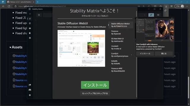190x106 pixels.
Task: Select InvokeAI by invoke-ai
Action: click(x=121, y=47)
